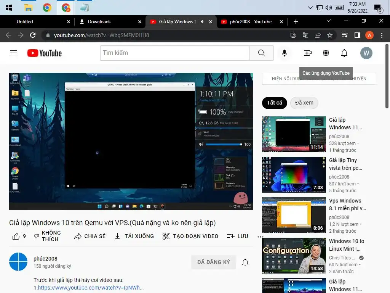Open the Chrome profile W avatar

coord(369,35)
